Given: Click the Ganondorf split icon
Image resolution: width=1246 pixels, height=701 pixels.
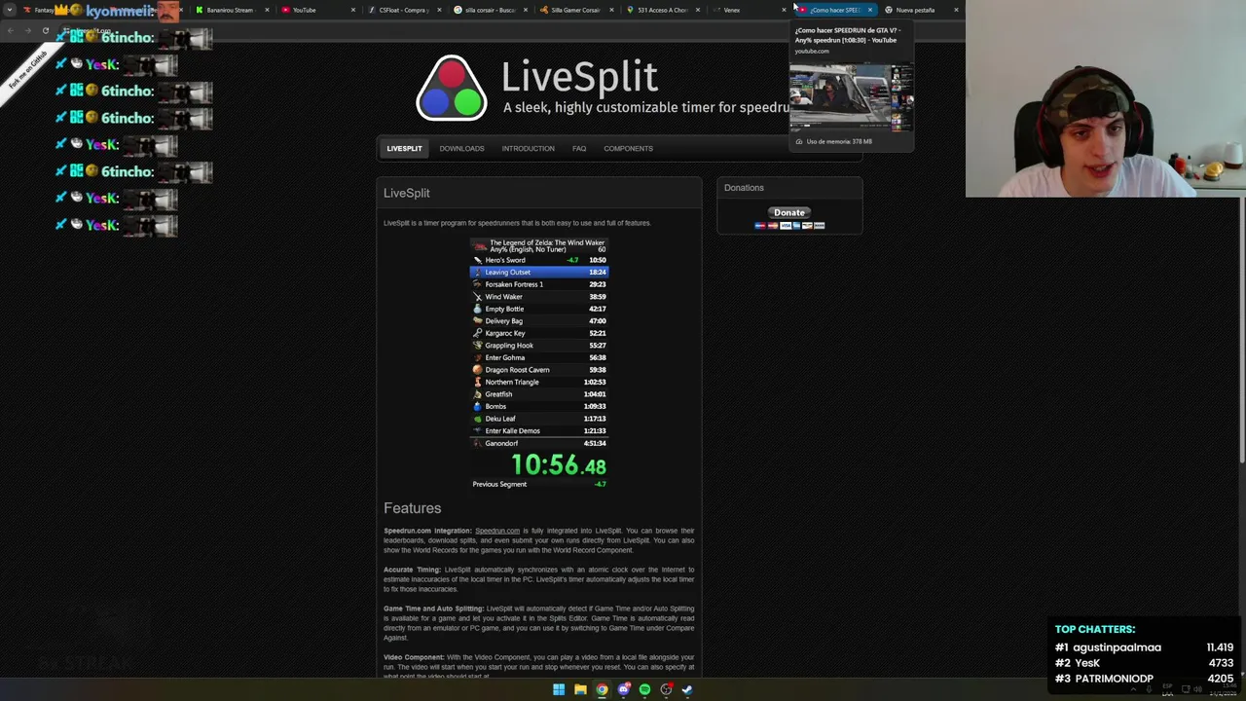Looking at the screenshot, I should tap(477, 443).
